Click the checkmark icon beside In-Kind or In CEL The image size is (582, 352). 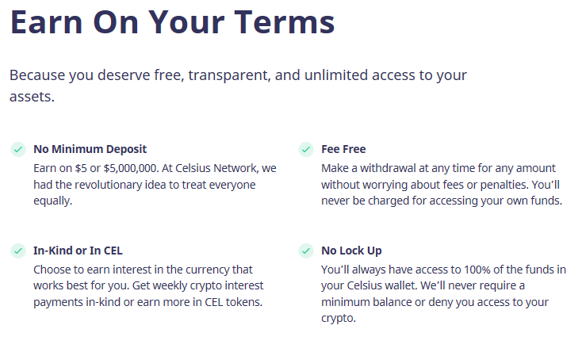(x=17, y=251)
